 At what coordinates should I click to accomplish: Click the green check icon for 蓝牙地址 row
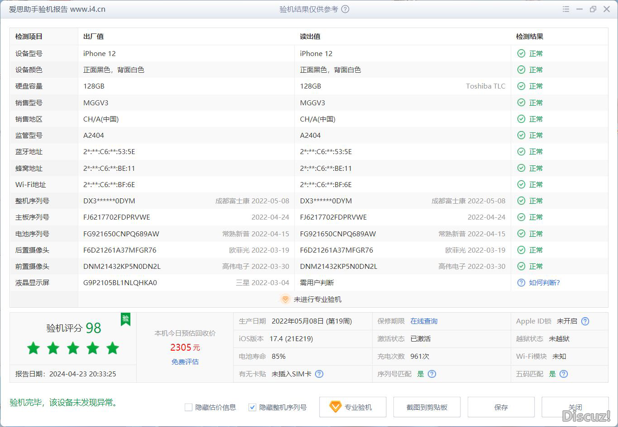521,151
